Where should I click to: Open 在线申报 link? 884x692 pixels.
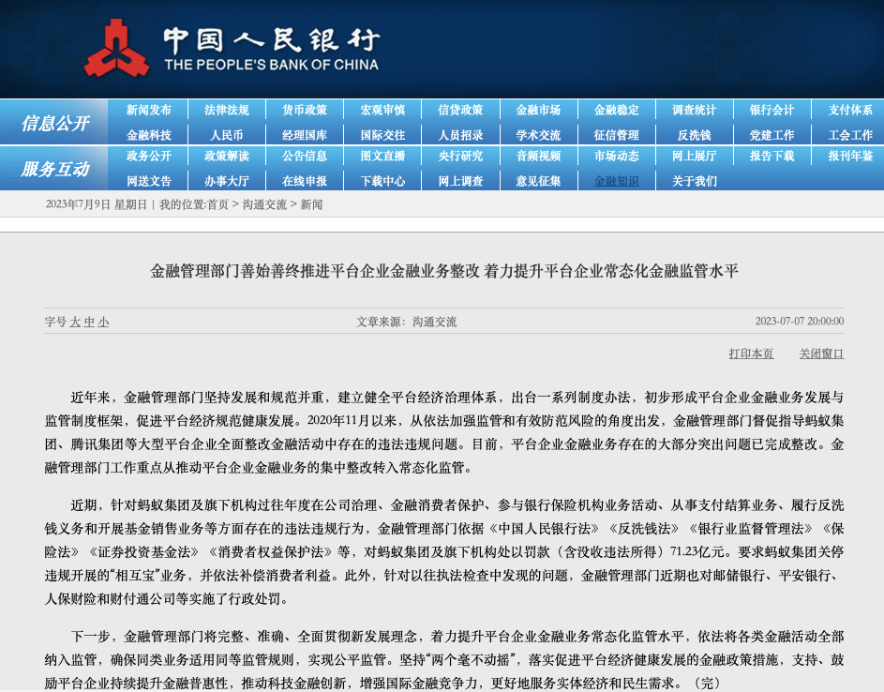(305, 181)
